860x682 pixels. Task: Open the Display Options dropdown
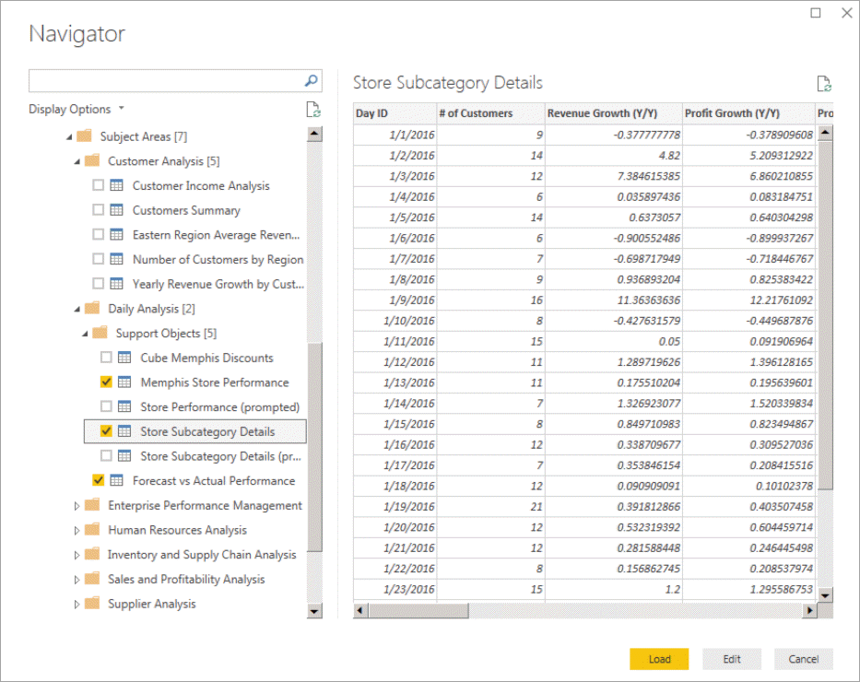pos(77,110)
